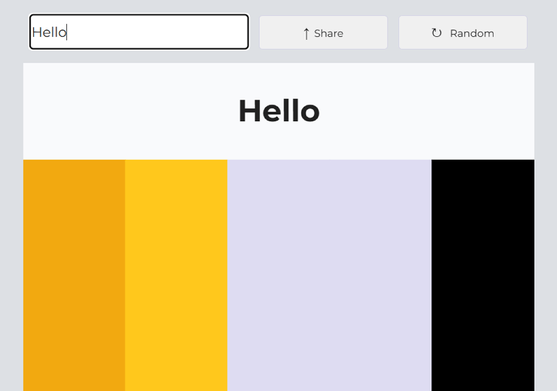Screen dimensions: 557x391
Task: Place cursor after Hello in input
Action: pos(67,32)
